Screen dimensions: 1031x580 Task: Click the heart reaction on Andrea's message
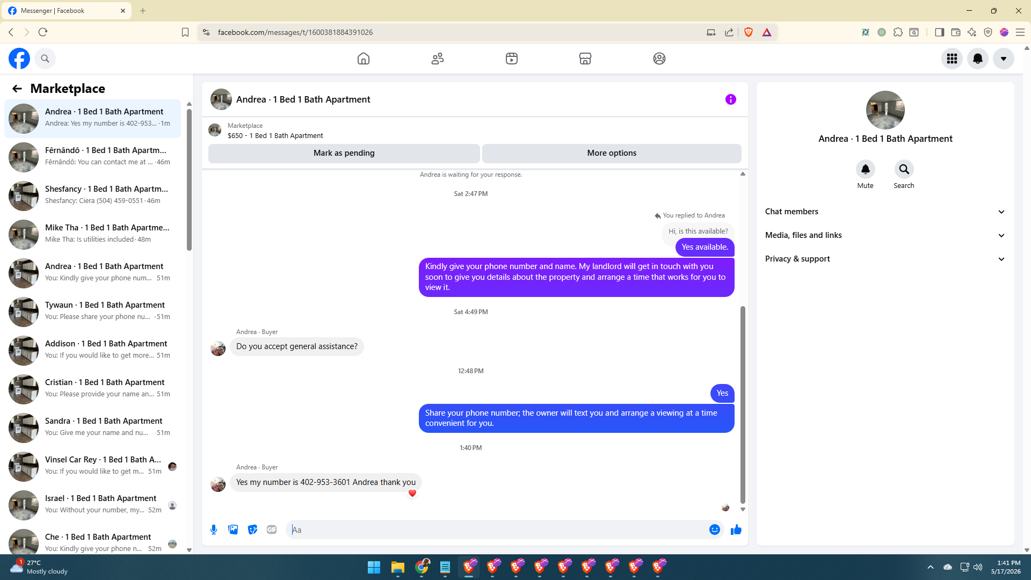tap(412, 494)
